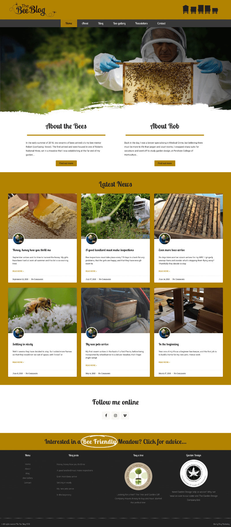Open the About menu item
Image resolution: width=231 pixels, height=527 pixels.
tap(85, 23)
